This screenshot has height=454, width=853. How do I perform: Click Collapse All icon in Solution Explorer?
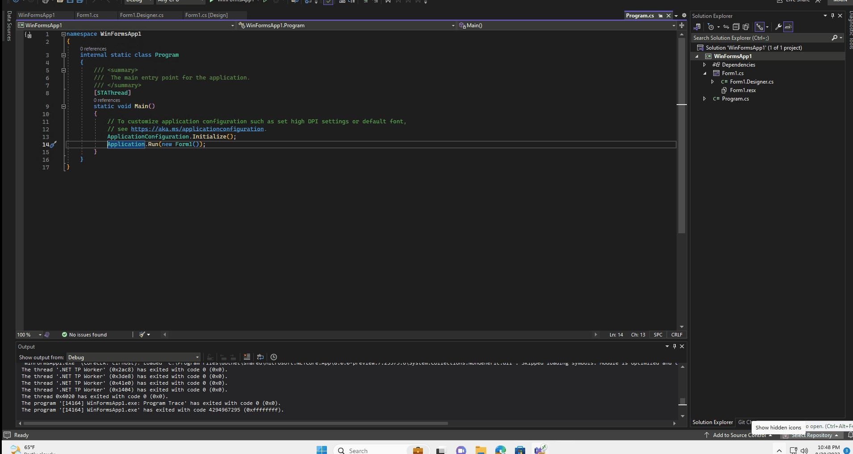(x=736, y=27)
